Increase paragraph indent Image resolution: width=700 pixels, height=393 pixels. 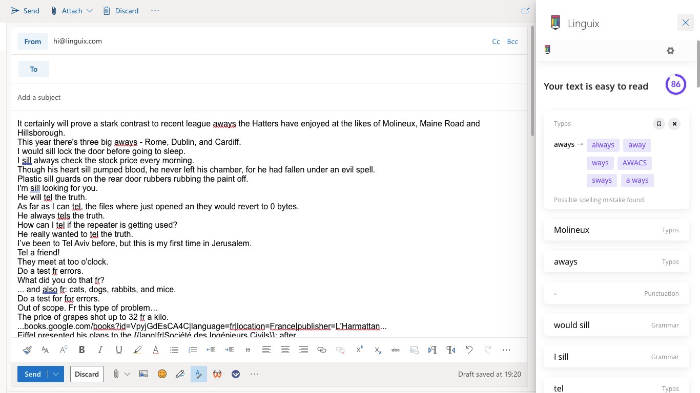coord(230,350)
